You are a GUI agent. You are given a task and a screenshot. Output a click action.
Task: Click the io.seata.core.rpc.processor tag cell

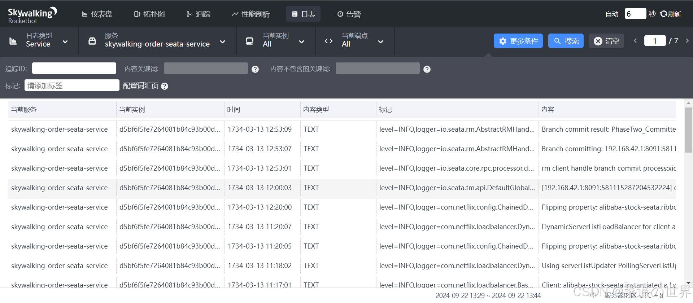click(457, 168)
